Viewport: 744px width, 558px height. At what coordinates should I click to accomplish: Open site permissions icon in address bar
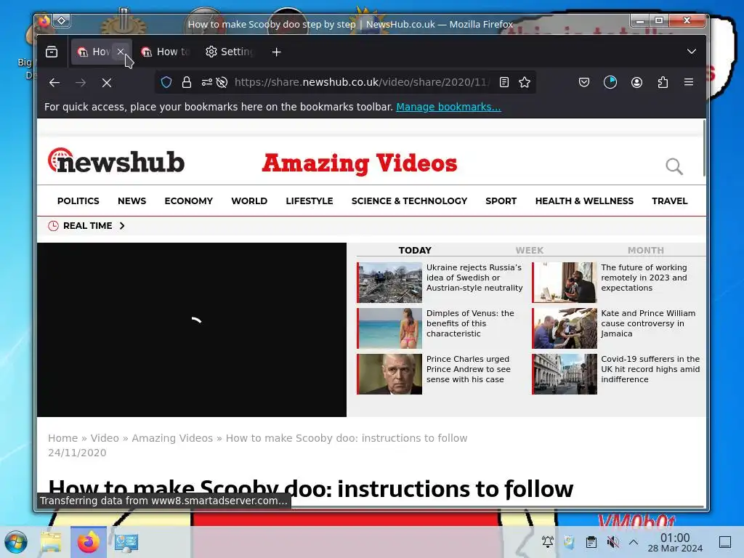click(x=207, y=83)
